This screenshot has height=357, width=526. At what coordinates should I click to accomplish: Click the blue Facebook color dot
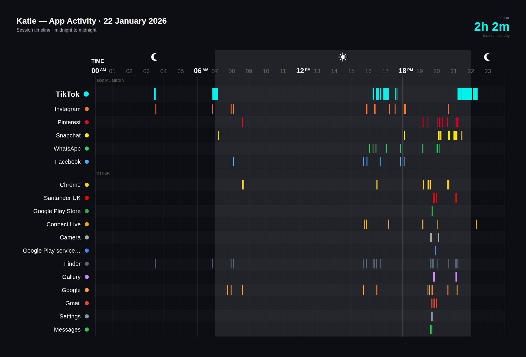pyautogui.click(x=87, y=162)
